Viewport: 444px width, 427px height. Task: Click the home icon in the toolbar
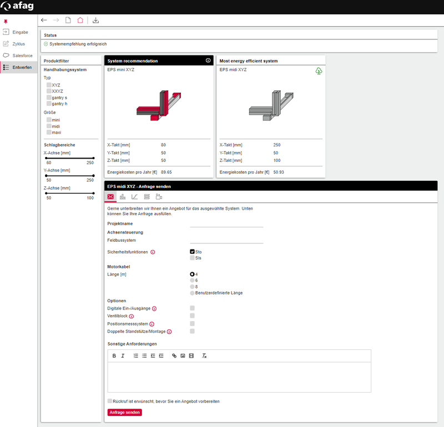click(80, 21)
